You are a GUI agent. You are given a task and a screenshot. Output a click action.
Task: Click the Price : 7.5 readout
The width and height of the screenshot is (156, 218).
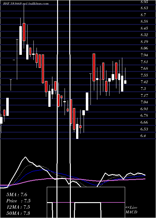click(x=18, y=201)
